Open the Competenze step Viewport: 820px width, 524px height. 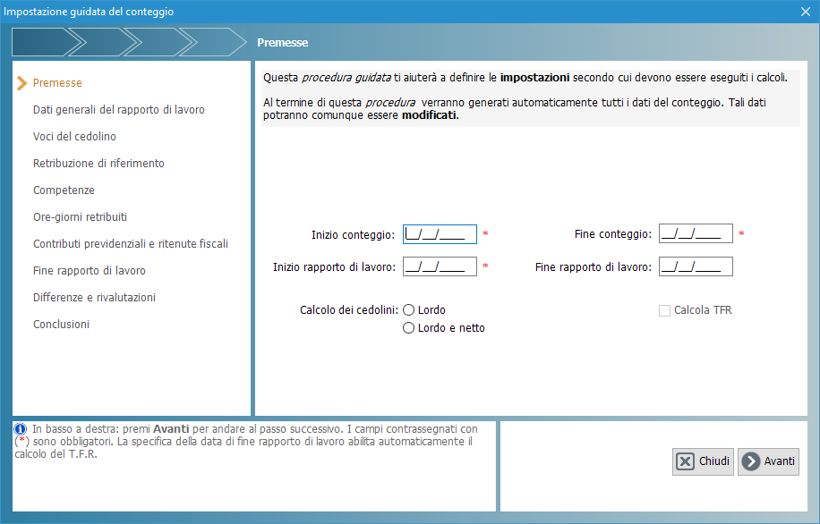(64, 190)
